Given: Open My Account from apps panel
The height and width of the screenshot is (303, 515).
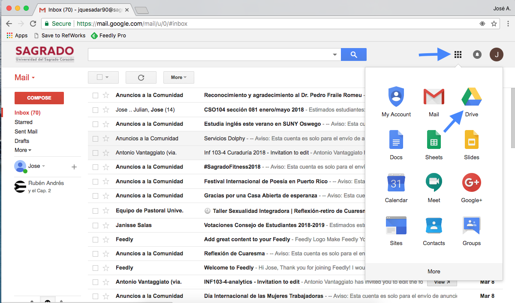Looking at the screenshot, I should click(x=396, y=102).
